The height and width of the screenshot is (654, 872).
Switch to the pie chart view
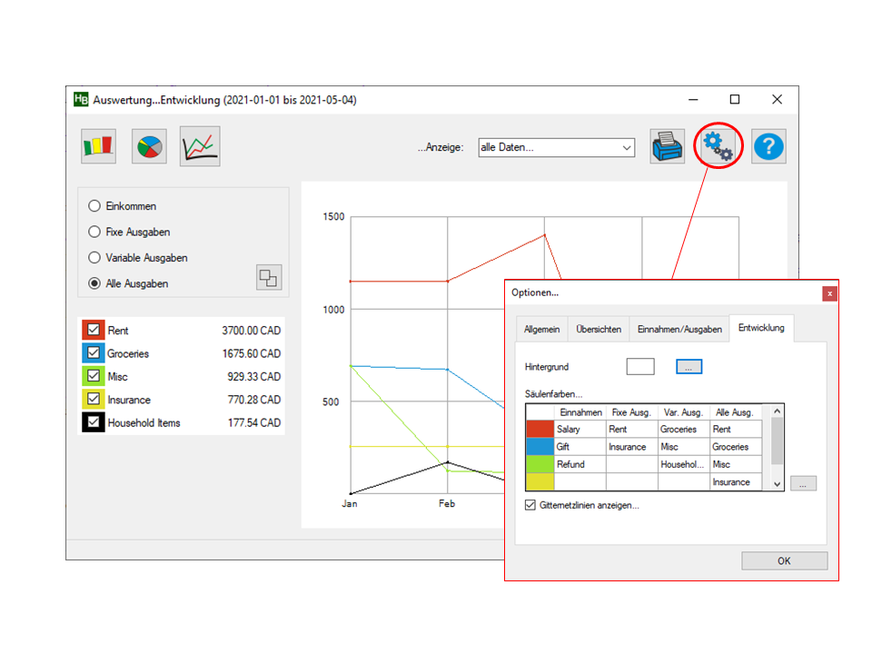click(x=149, y=146)
